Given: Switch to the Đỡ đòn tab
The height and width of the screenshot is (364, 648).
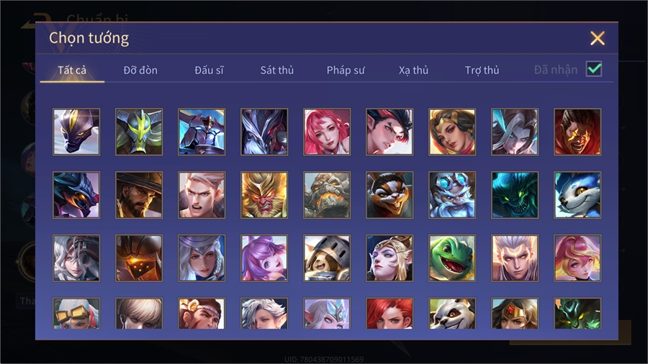Looking at the screenshot, I should pyautogui.click(x=140, y=70).
